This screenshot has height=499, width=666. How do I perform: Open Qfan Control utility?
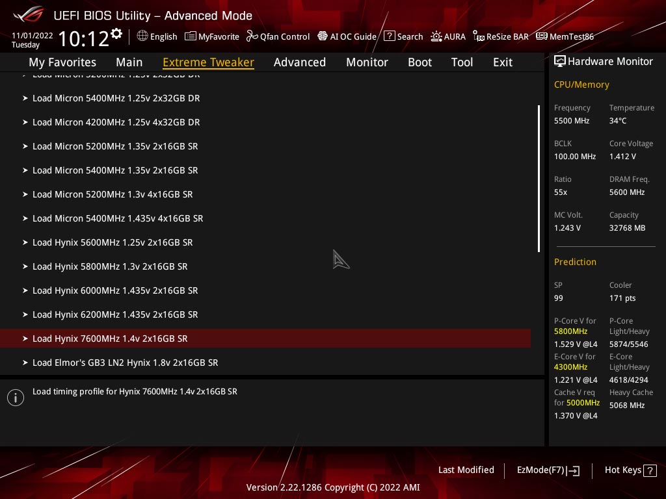[278, 36]
